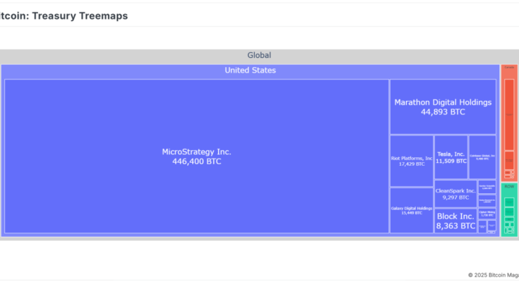Viewport: 519px width, 282px height.
Task: Select the Tesla, Inc. 11,509 BTC tile
Action: tap(451, 157)
